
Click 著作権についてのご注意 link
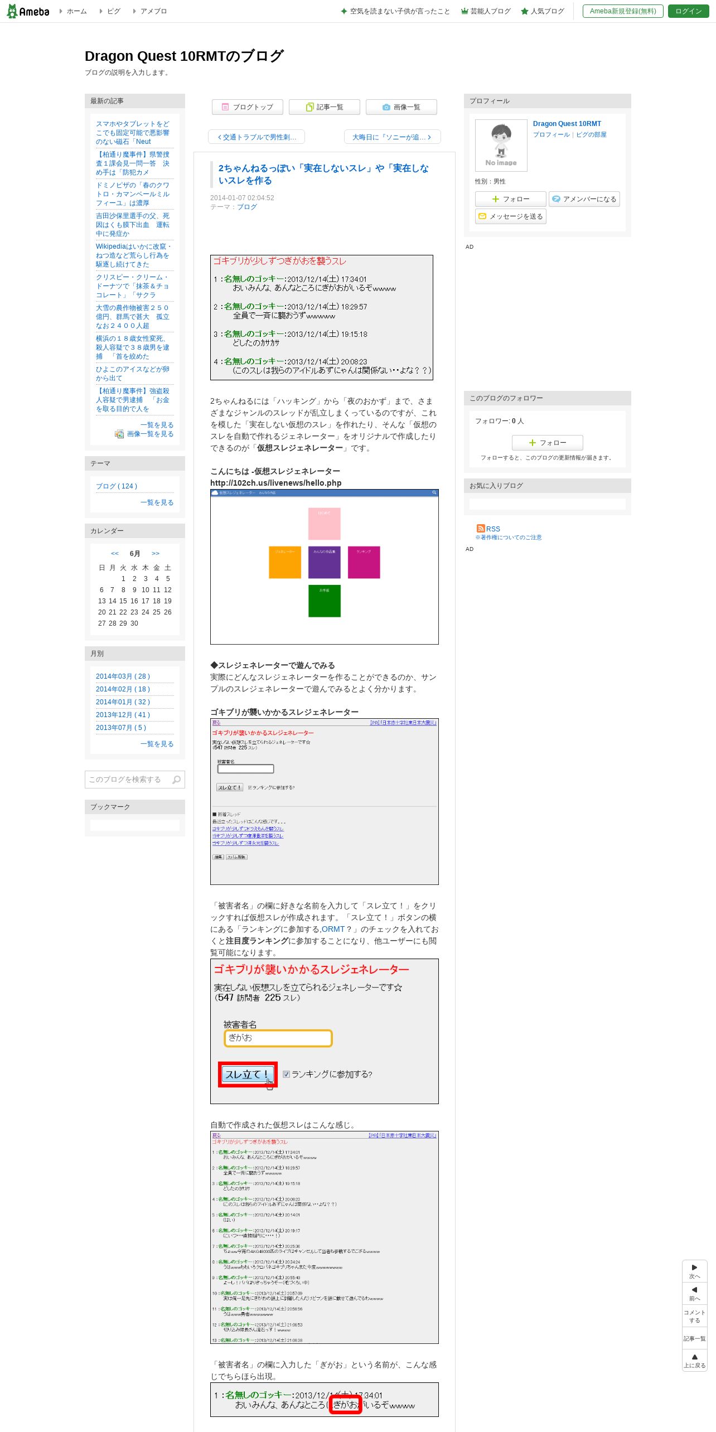509,538
